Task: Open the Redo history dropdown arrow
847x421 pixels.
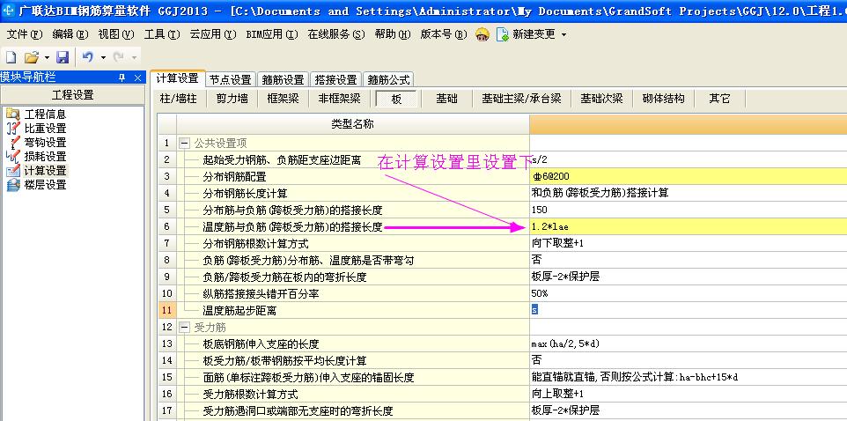Action: point(134,57)
